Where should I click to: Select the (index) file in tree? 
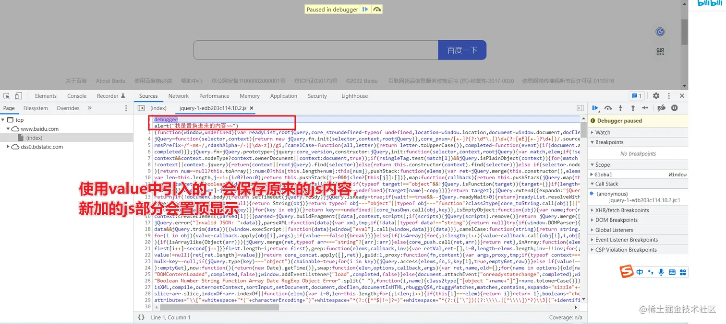coord(35,138)
